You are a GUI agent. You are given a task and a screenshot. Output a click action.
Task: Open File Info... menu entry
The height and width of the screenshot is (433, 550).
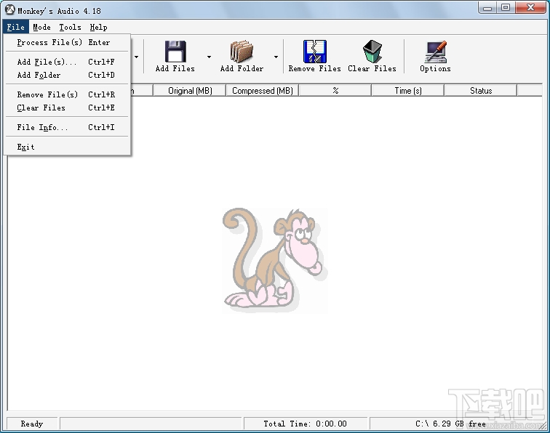point(67,127)
